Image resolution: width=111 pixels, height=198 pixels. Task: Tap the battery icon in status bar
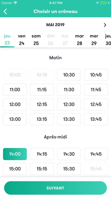point(103,3)
